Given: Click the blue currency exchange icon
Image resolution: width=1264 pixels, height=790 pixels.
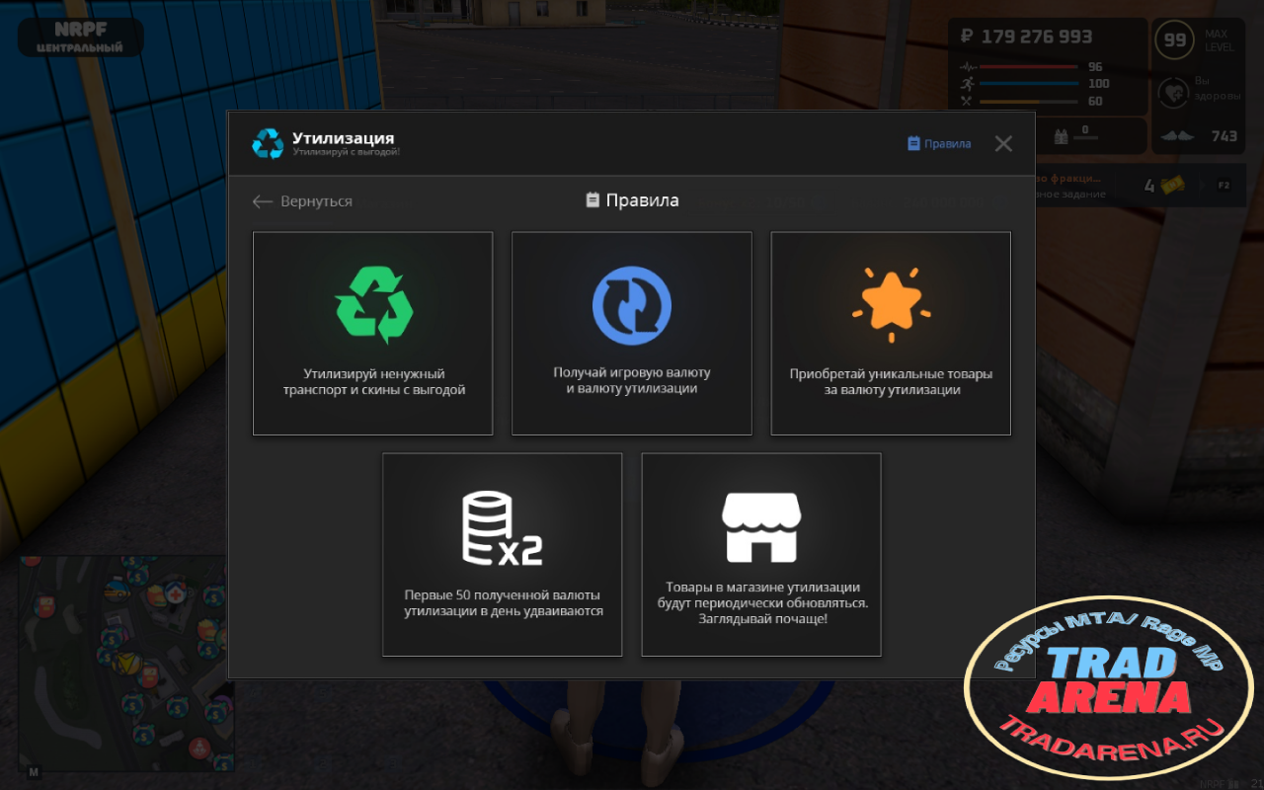Looking at the screenshot, I should click(x=632, y=305).
